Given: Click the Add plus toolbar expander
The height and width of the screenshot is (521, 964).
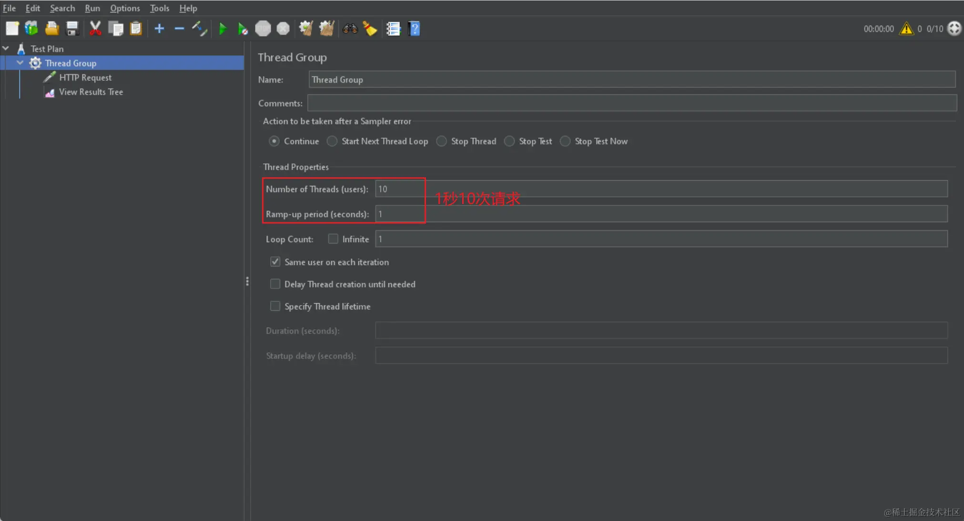Looking at the screenshot, I should 159,29.
